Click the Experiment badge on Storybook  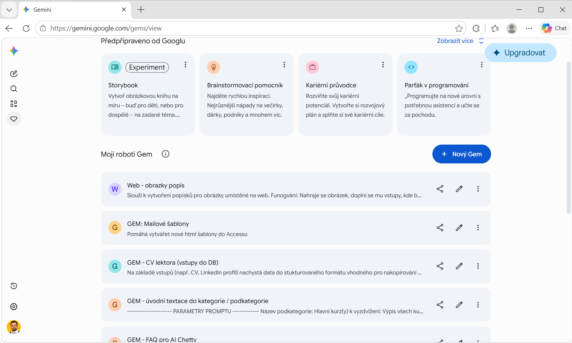pyautogui.click(x=147, y=67)
